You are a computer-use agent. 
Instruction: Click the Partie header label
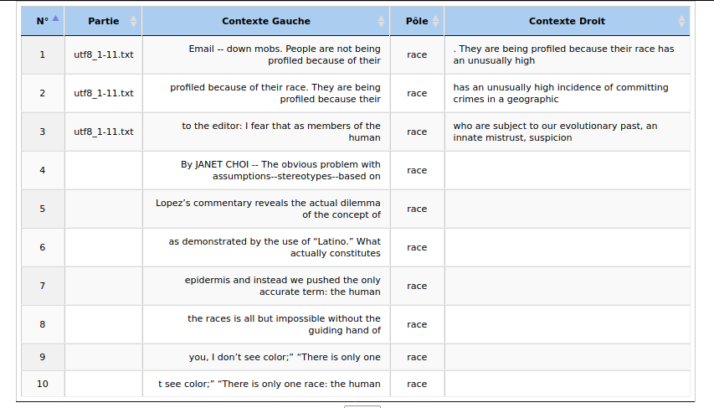[103, 21]
